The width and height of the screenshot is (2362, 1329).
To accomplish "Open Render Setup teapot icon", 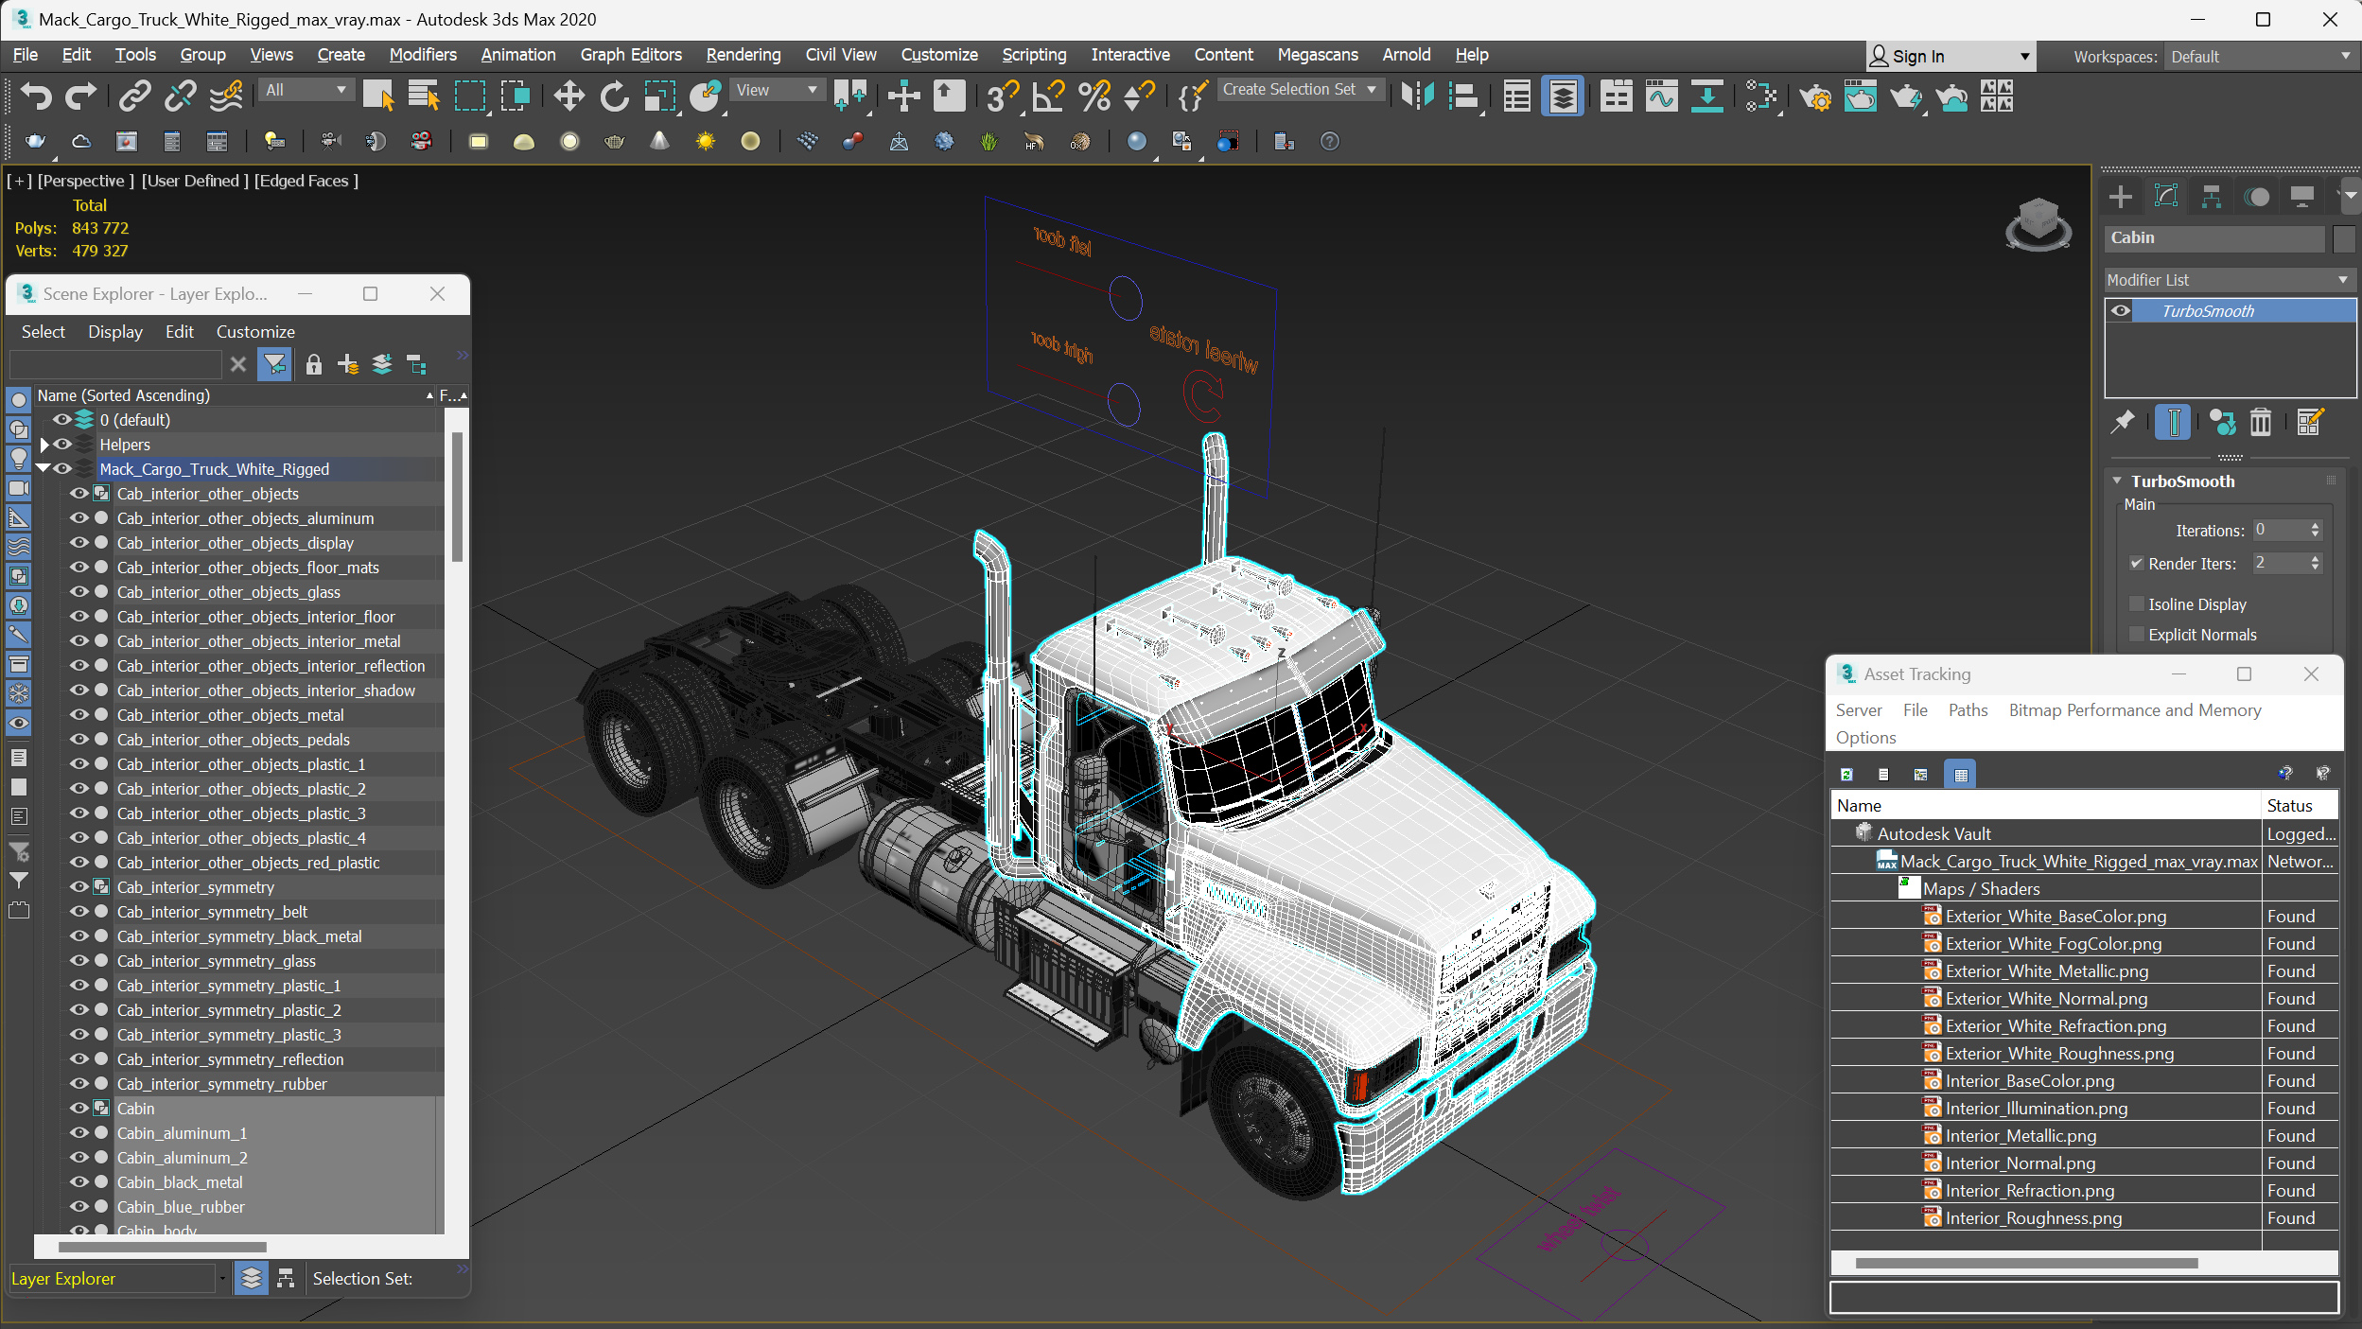I will [1814, 96].
